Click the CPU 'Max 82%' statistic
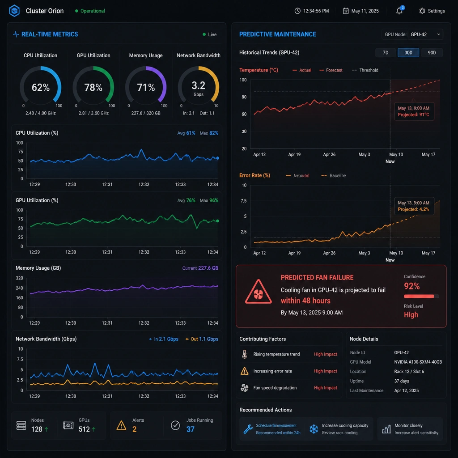Viewport: 458px width, 458px height. click(x=209, y=133)
